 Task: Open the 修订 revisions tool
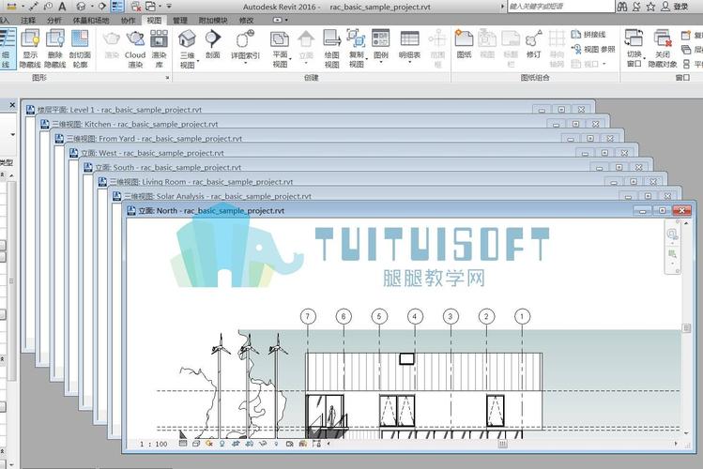(x=533, y=44)
